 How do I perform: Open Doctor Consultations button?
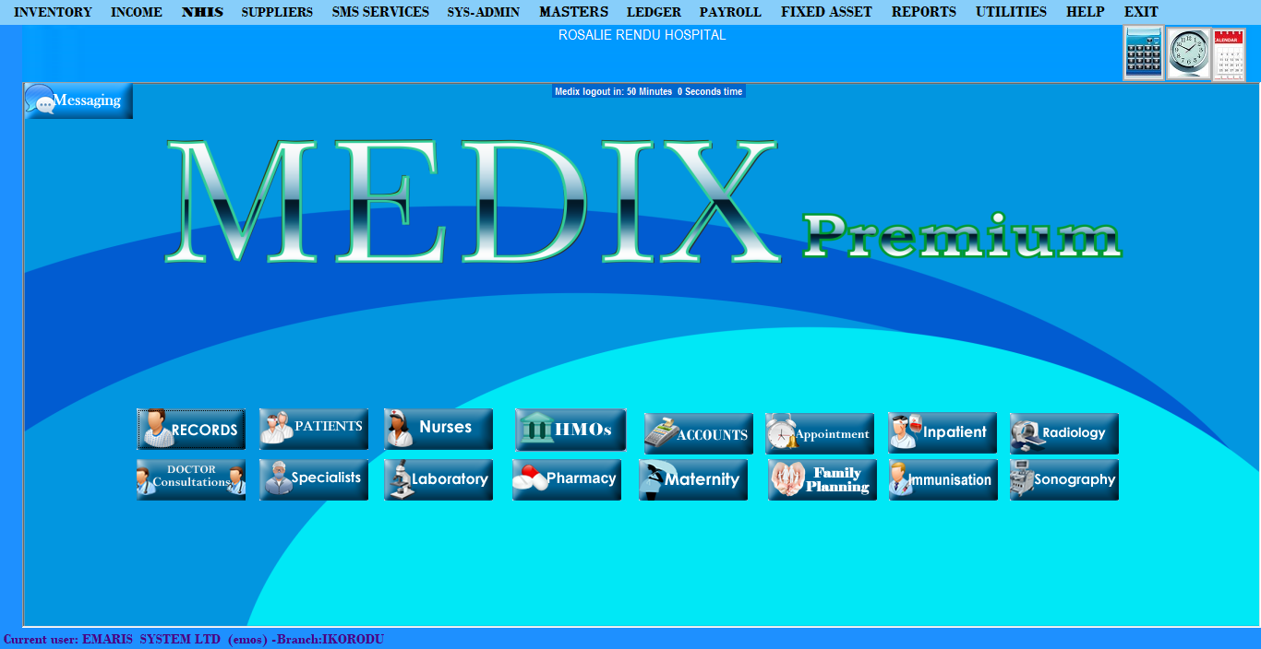(191, 479)
